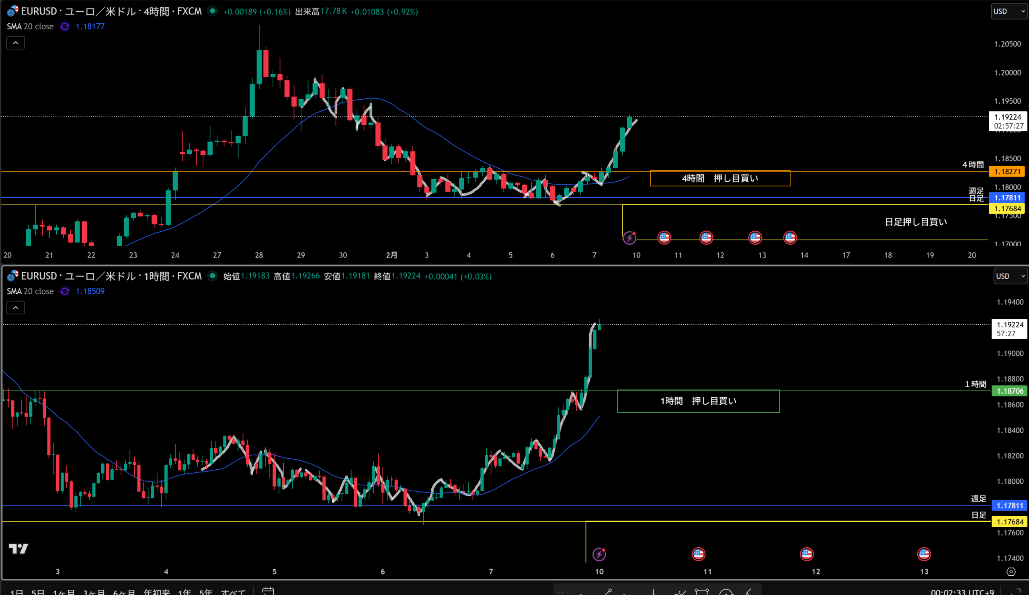Click the SMA 20 close label on lower chart
The image size is (1029, 595).
tap(30, 291)
